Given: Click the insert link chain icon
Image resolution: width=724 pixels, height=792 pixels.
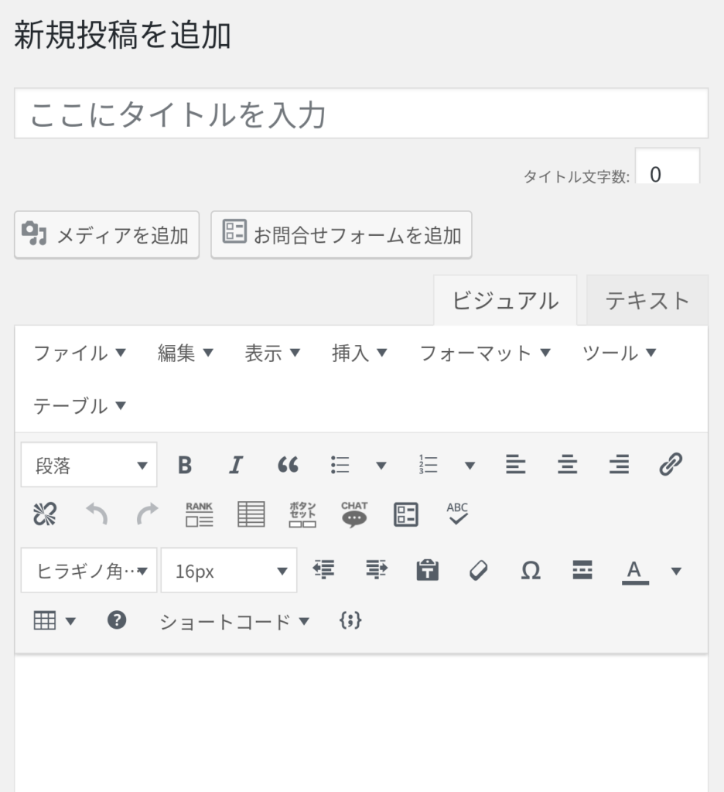Looking at the screenshot, I should 671,465.
